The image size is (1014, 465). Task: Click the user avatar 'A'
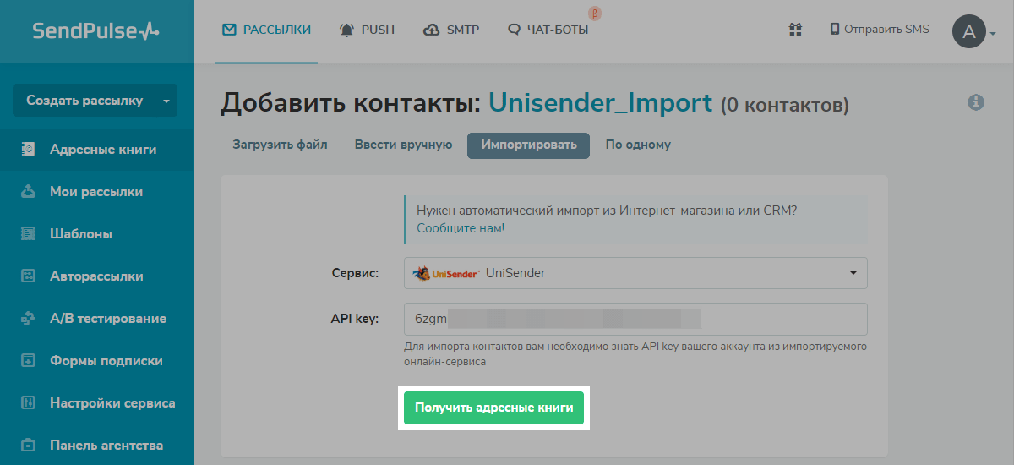[969, 32]
